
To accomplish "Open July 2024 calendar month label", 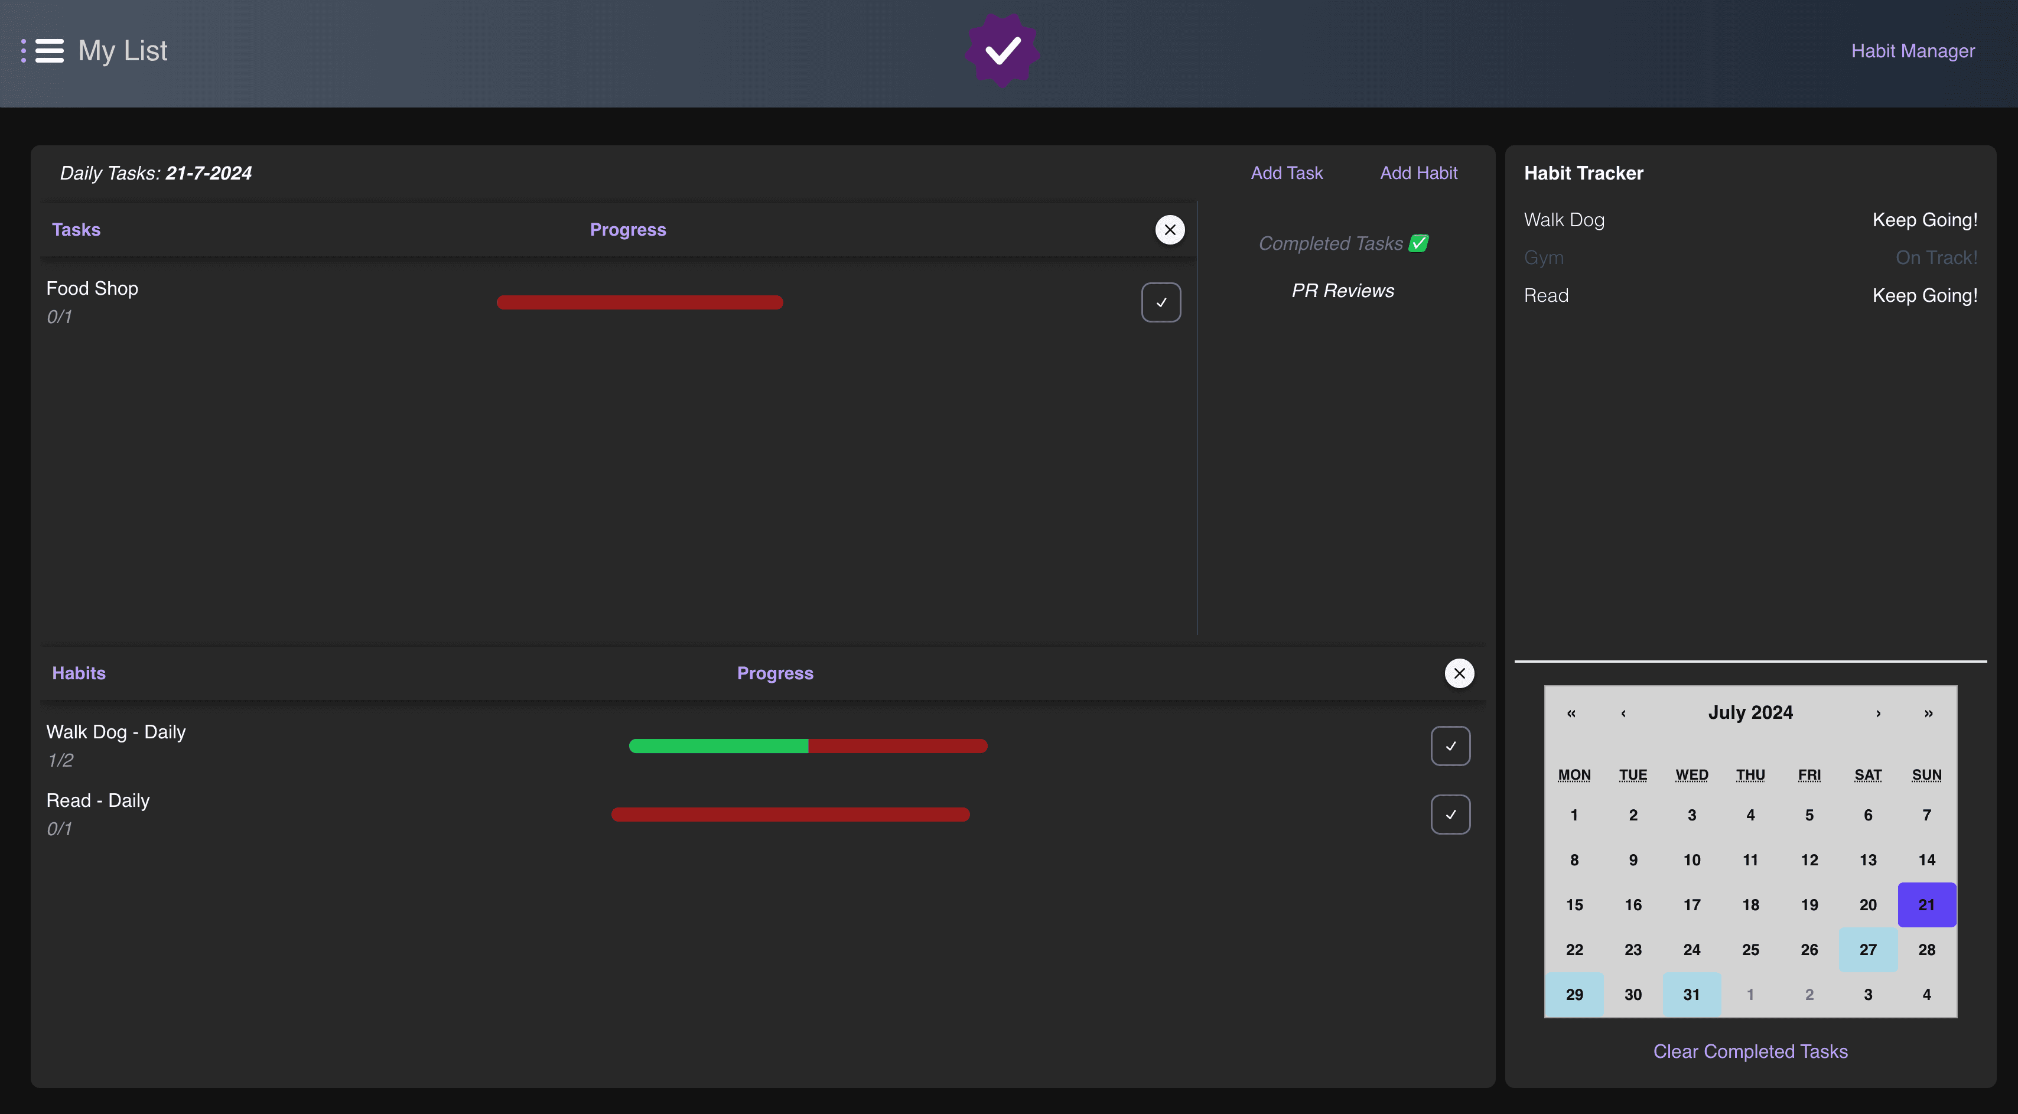I will pos(1750,712).
